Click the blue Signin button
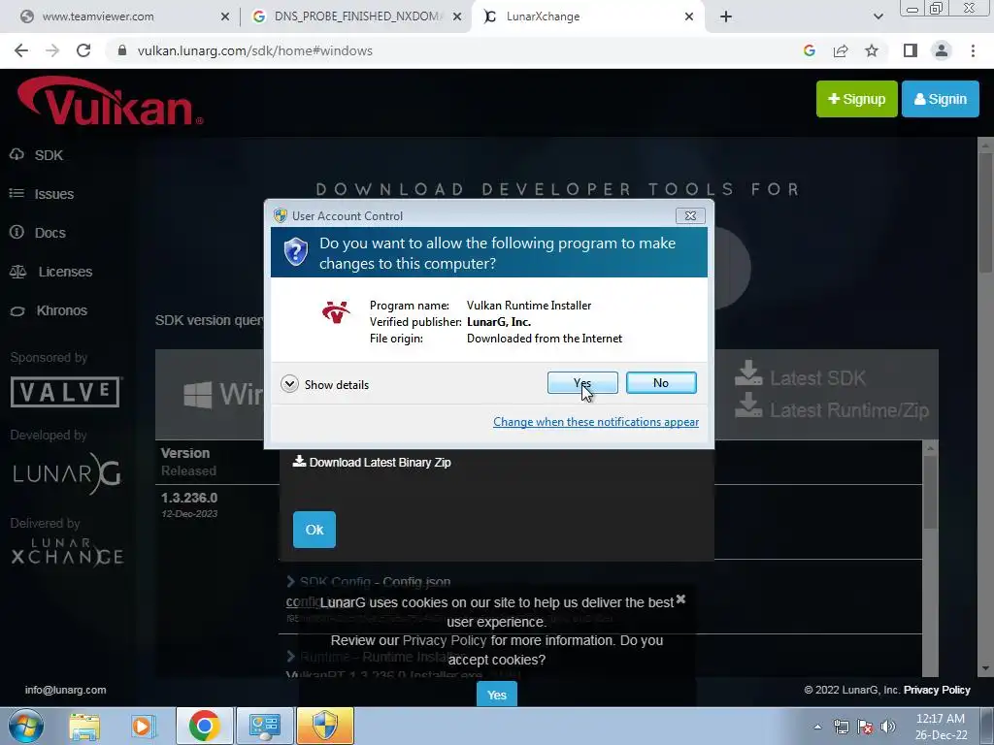 tap(940, 99)
